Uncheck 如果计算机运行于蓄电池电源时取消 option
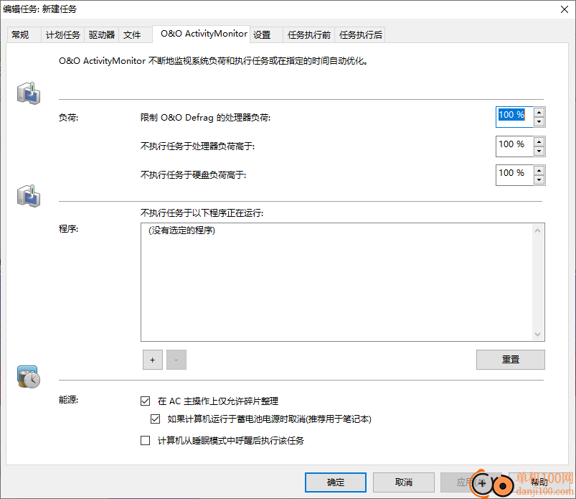Viewport: 576px width, 499px height. click(x=156, y=419)
